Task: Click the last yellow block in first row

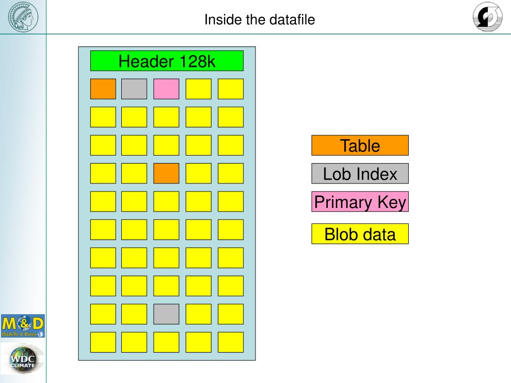Action: [231, 89]
